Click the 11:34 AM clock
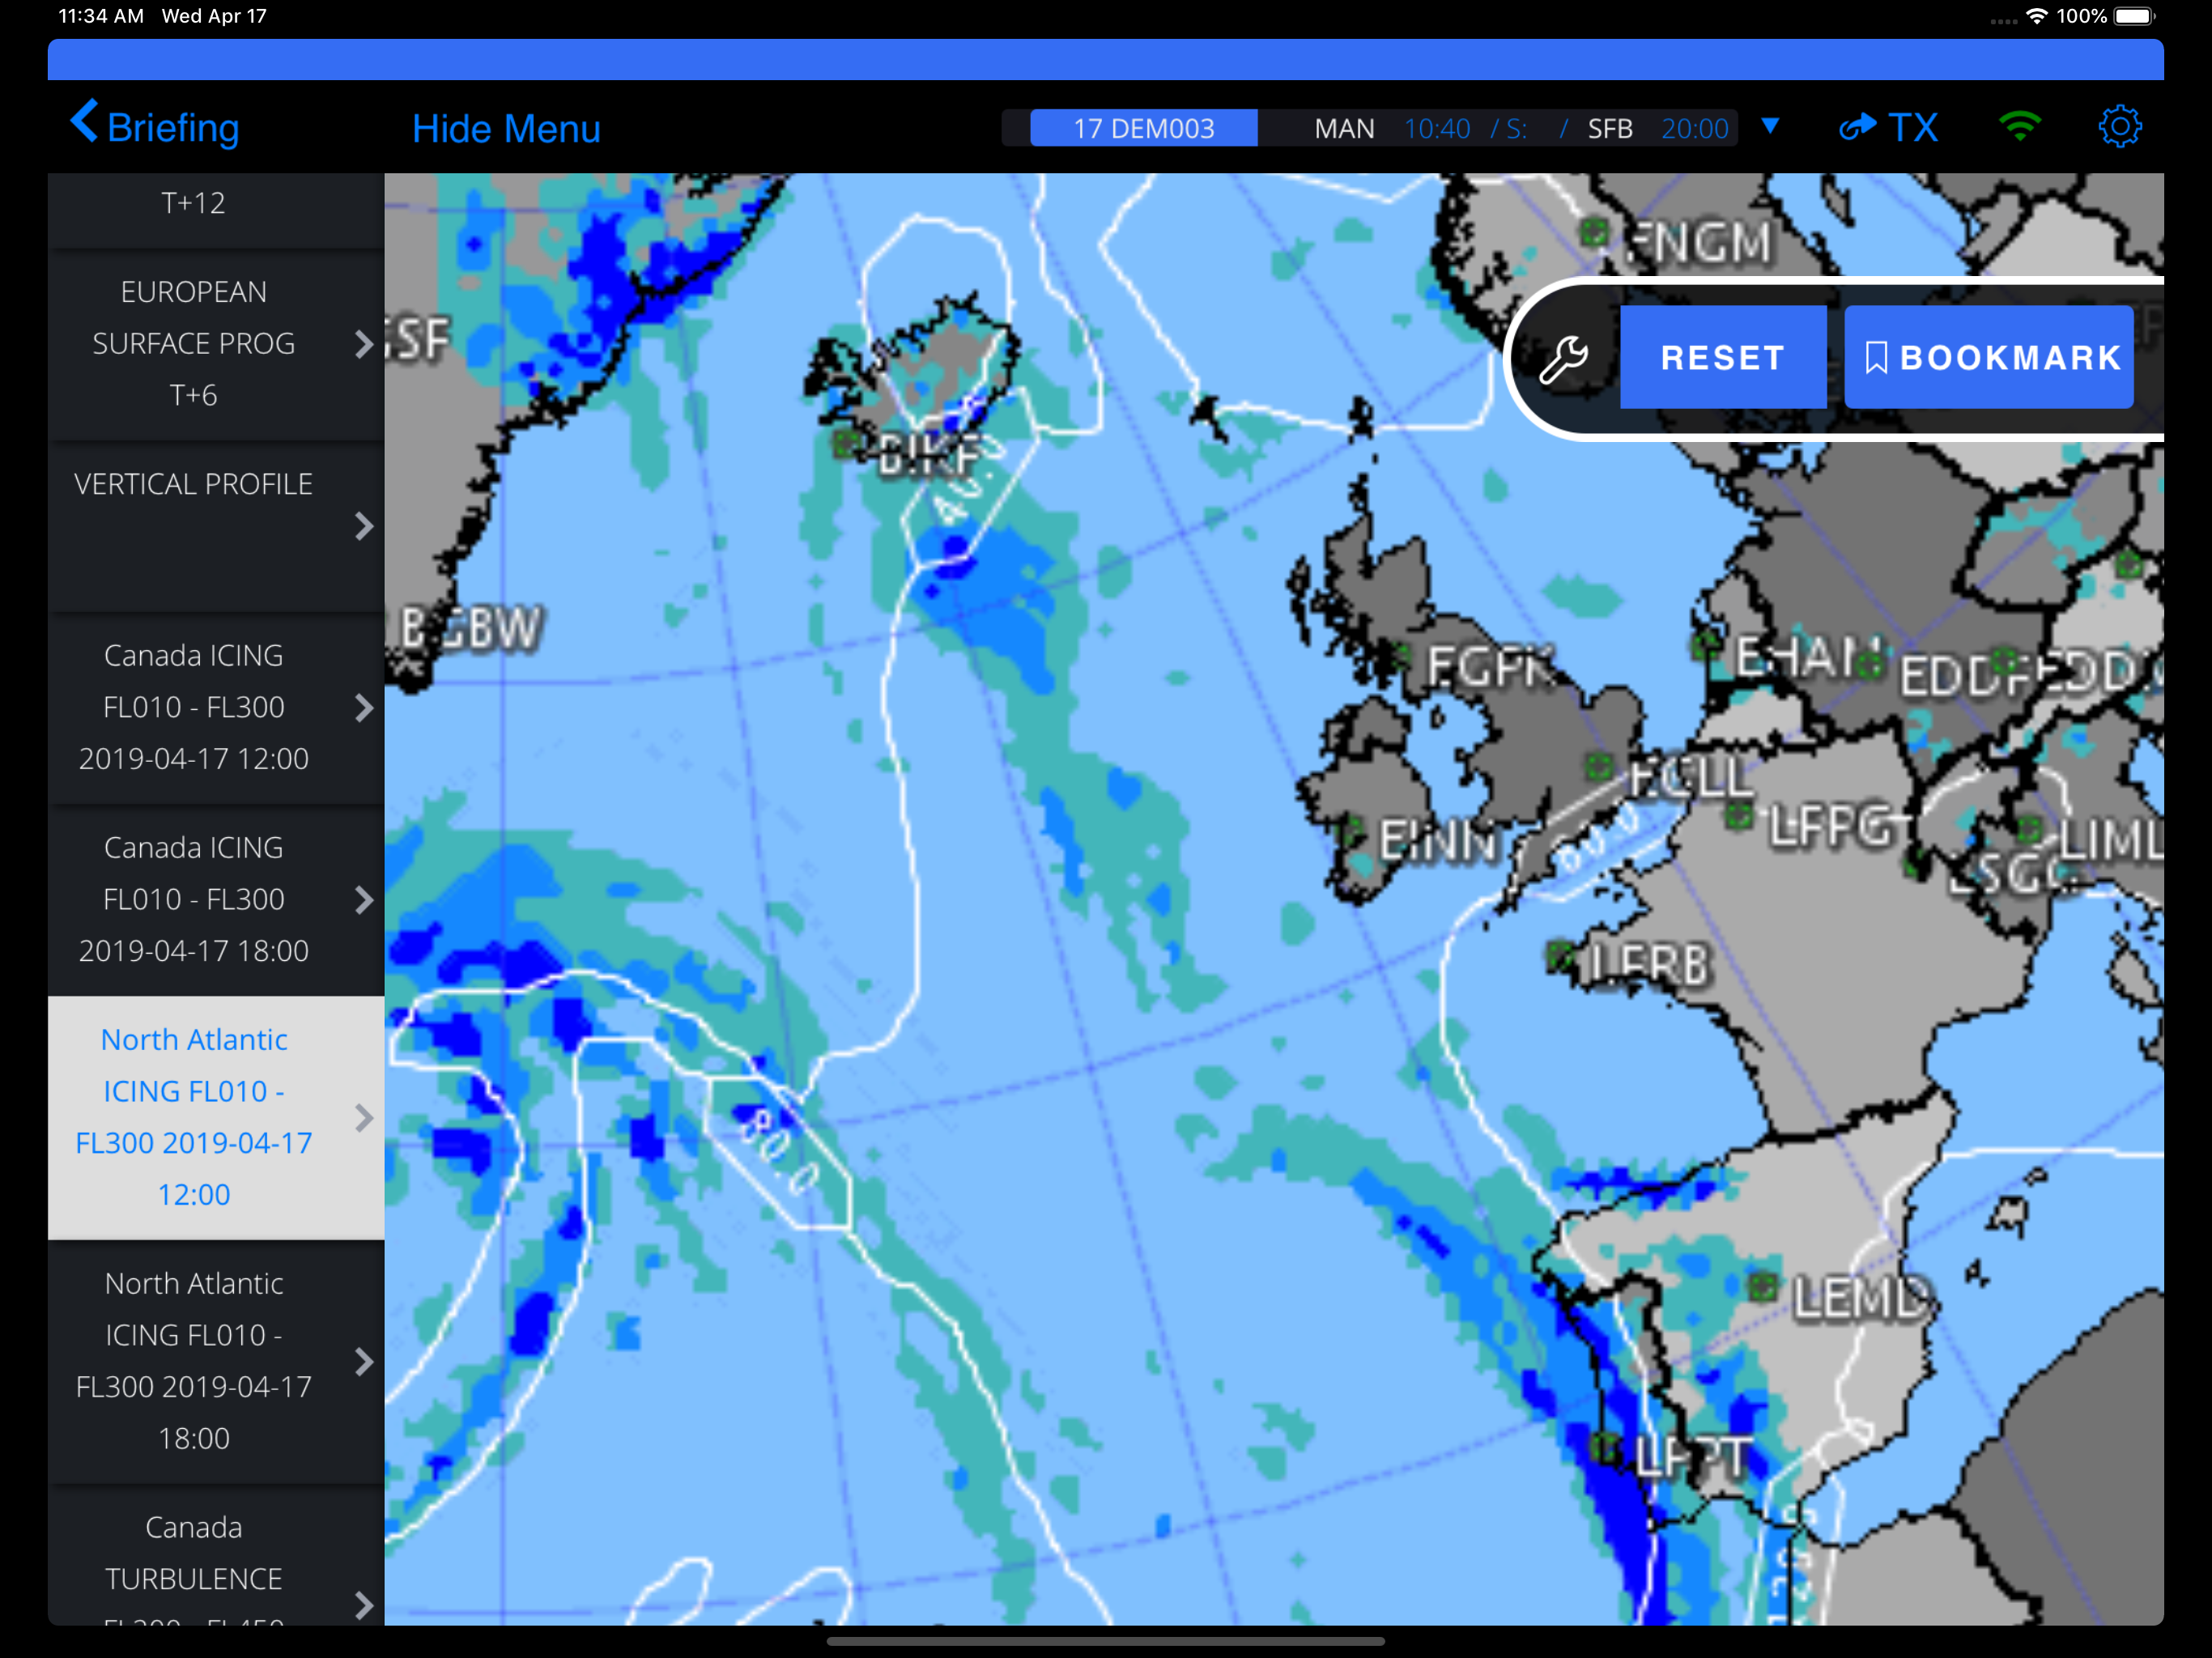 tap(101, 16)
